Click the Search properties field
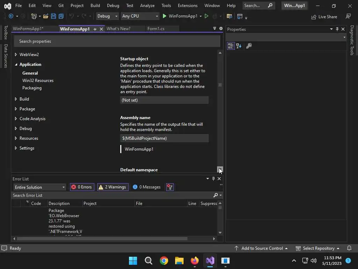 click(x=117, y=41)
